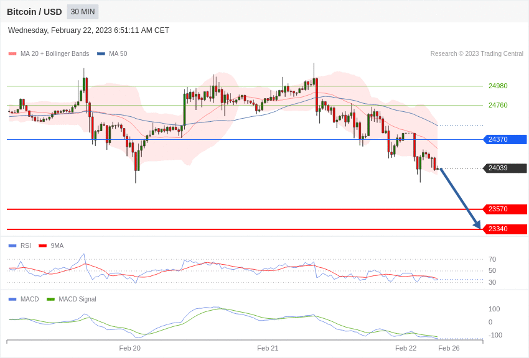This screenshot has width=529, height=358.
Task: Click the 9MA legend label
Action: [57, 246]
